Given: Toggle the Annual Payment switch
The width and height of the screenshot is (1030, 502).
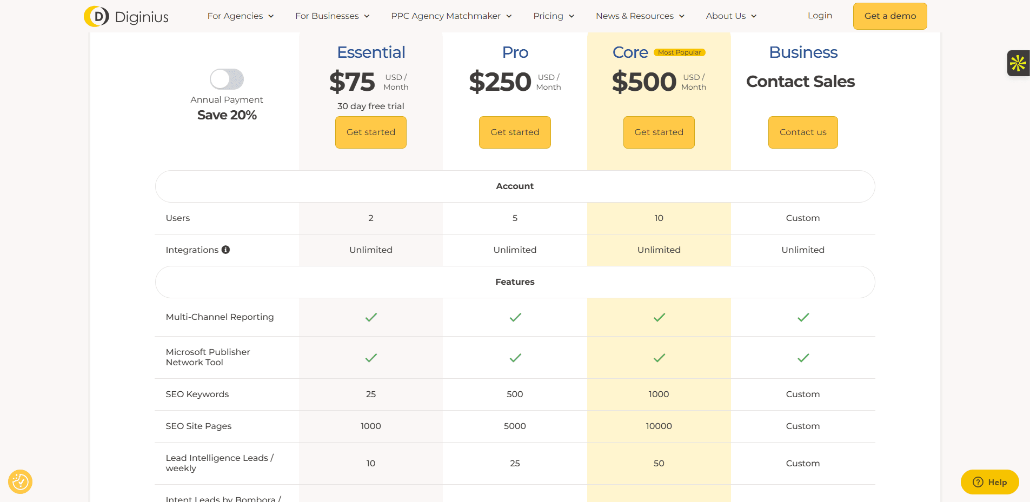Looking at the screenshot, I should pos(227,79).
